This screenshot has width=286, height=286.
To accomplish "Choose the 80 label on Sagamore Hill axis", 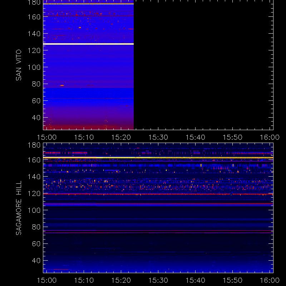I will 36,227.
